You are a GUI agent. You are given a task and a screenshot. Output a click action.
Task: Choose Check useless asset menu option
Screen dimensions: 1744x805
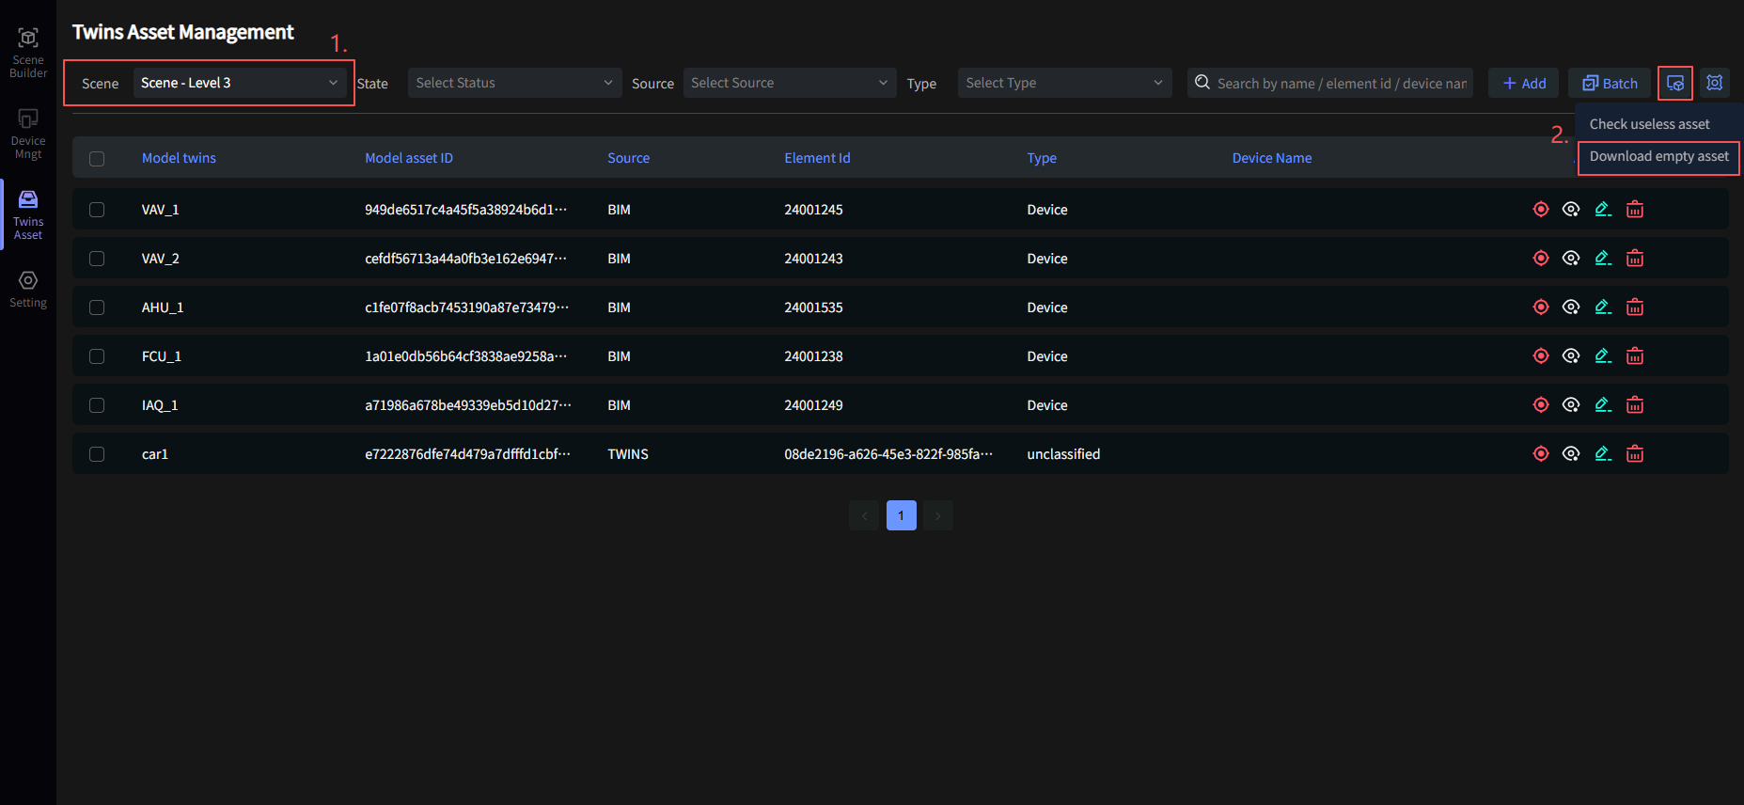(x=1649, y=124)
